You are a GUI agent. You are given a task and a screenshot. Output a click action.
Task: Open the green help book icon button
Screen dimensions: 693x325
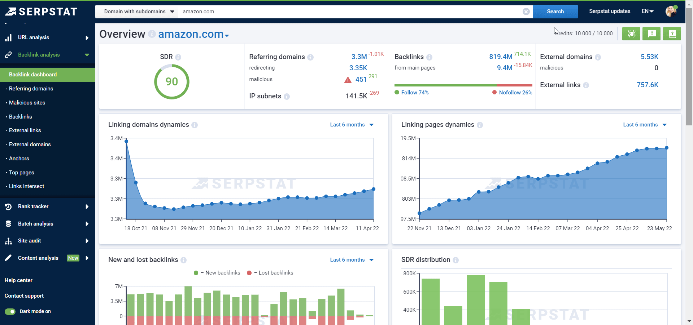pyautogui.click(x=672, y=34)
